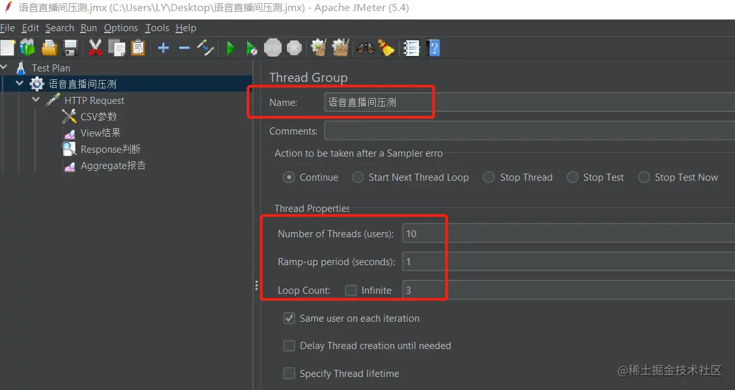The image size is (735, 390).
Task: Click the Paste clipboard icon
Action: click(139, 47)
